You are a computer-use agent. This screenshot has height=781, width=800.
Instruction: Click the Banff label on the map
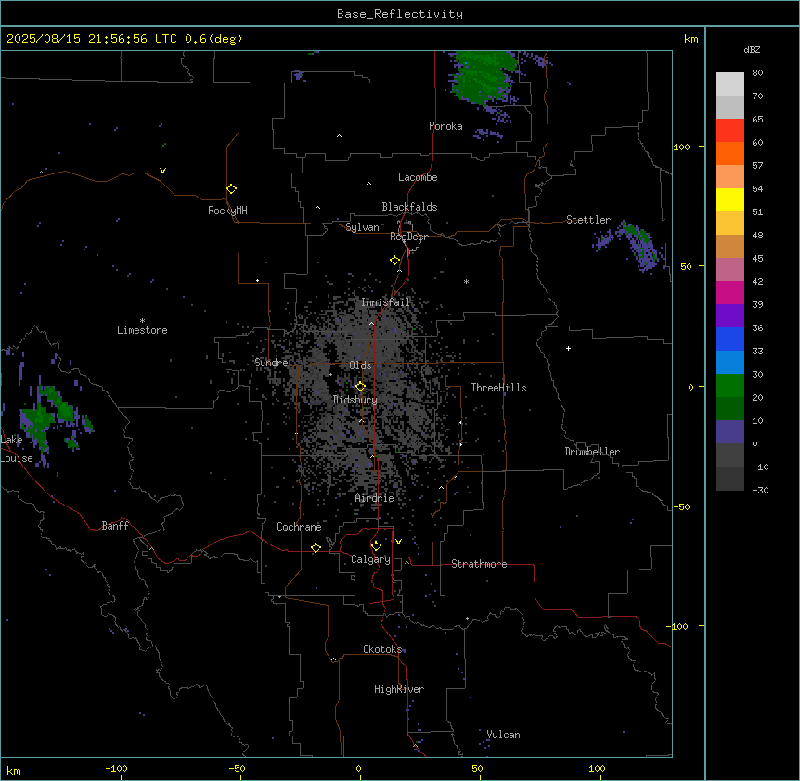point(115,526)
